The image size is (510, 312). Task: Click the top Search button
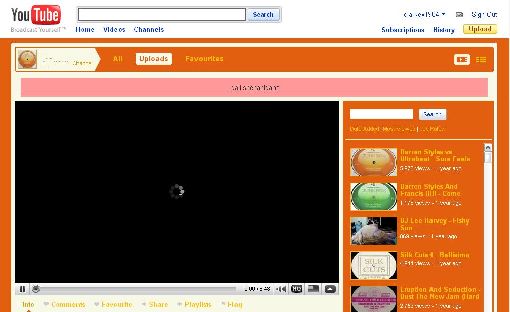[x=263, y=14]
